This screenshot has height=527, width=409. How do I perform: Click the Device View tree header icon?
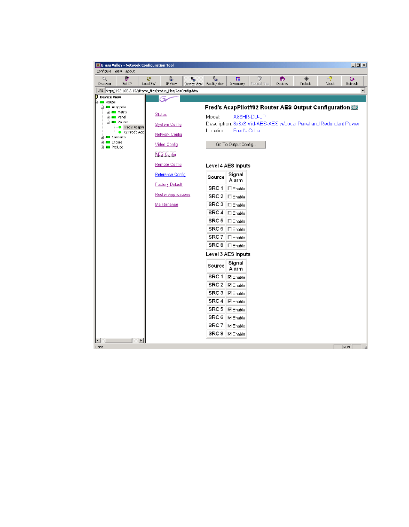97,97
